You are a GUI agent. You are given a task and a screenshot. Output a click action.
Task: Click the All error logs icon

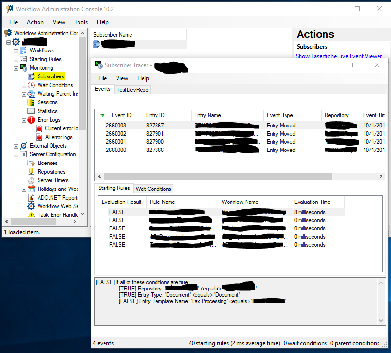tap(39, 137)
